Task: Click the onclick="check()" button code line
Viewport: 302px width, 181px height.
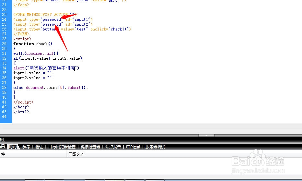Action: (72, 29)
